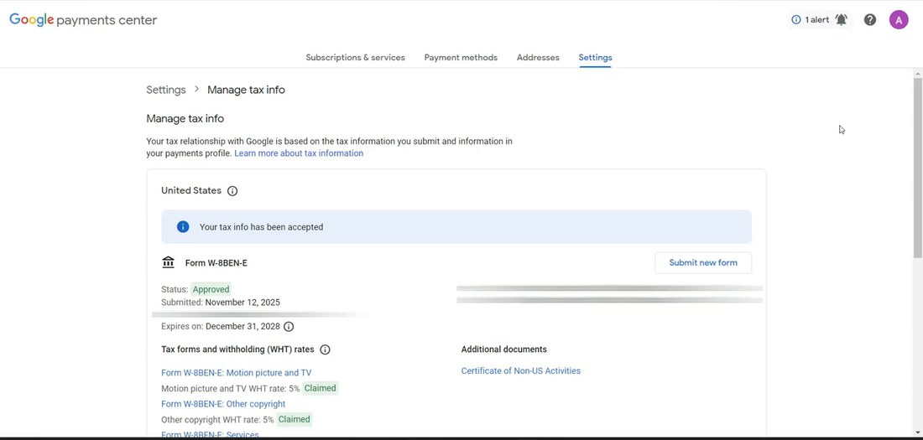The width and height of the screenshot is (923, 440).
Task: Open Certificate of Non-US Activities document
Action: [521, 371]
